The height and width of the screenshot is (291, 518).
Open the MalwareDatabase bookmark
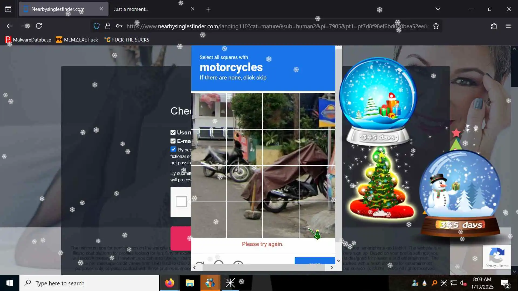[x=28, y=40]
